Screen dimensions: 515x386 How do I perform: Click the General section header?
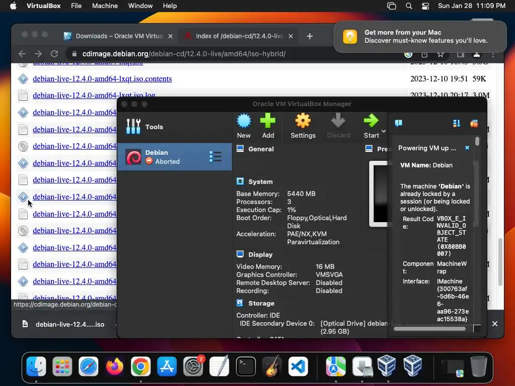point(261,149)
